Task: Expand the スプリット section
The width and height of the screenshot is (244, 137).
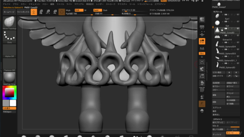Action: click(x=217, y=108)
